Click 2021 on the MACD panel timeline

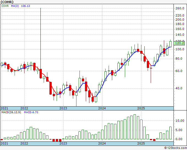[4, 143]
